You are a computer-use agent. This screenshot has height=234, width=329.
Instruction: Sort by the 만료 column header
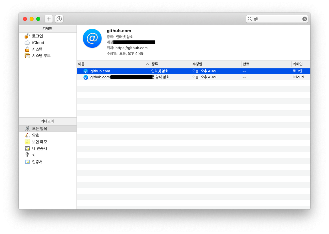click(x=266, y=64)
